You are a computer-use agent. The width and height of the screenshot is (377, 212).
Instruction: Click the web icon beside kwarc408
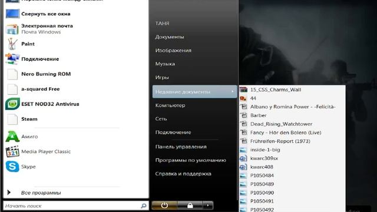(243, 167)
